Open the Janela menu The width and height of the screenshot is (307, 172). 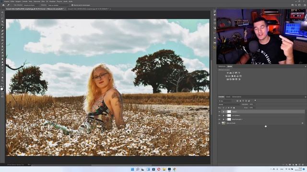point(65,1)
